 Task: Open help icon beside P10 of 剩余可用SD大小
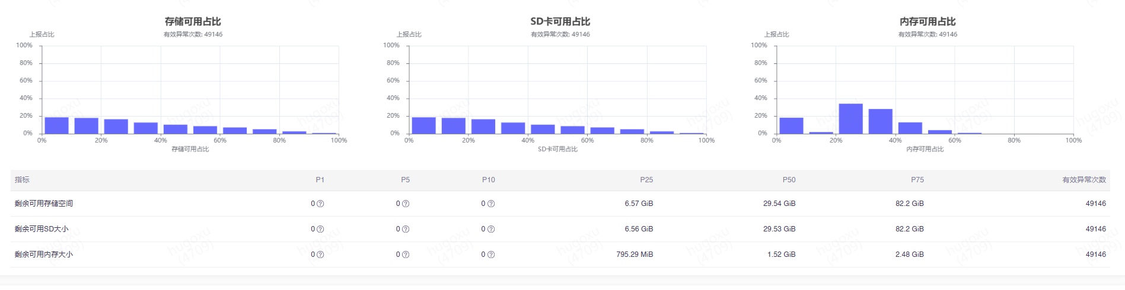(x=491, y=229)
